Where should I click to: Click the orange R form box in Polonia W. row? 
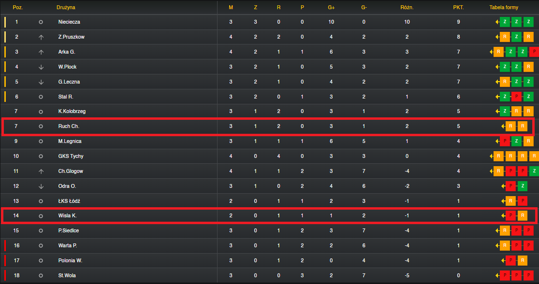pos(523,260)
